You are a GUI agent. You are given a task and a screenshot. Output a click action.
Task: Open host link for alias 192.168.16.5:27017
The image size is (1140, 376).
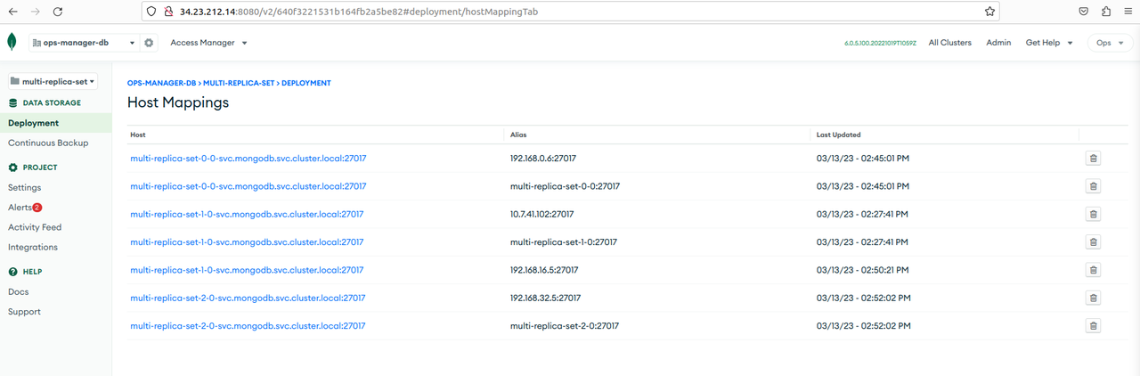click(x=247, y=270)
